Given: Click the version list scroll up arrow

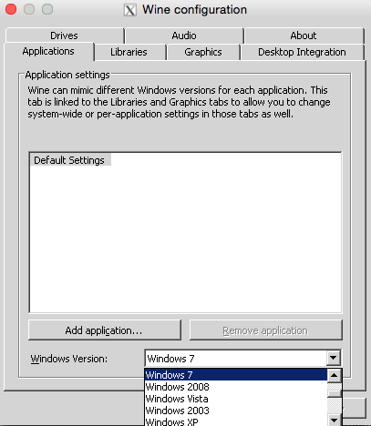Looking at the screenshot, I should (335, 375).
